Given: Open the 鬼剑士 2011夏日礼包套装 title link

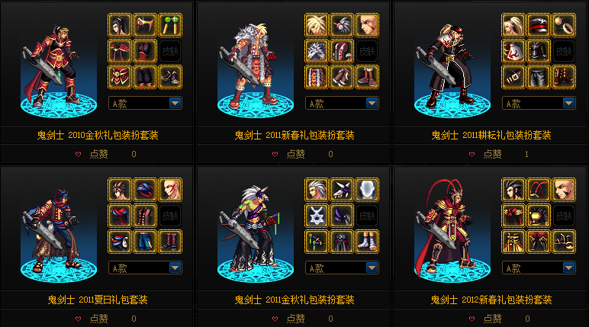Looking at the screenshot, I should point(98,300).
